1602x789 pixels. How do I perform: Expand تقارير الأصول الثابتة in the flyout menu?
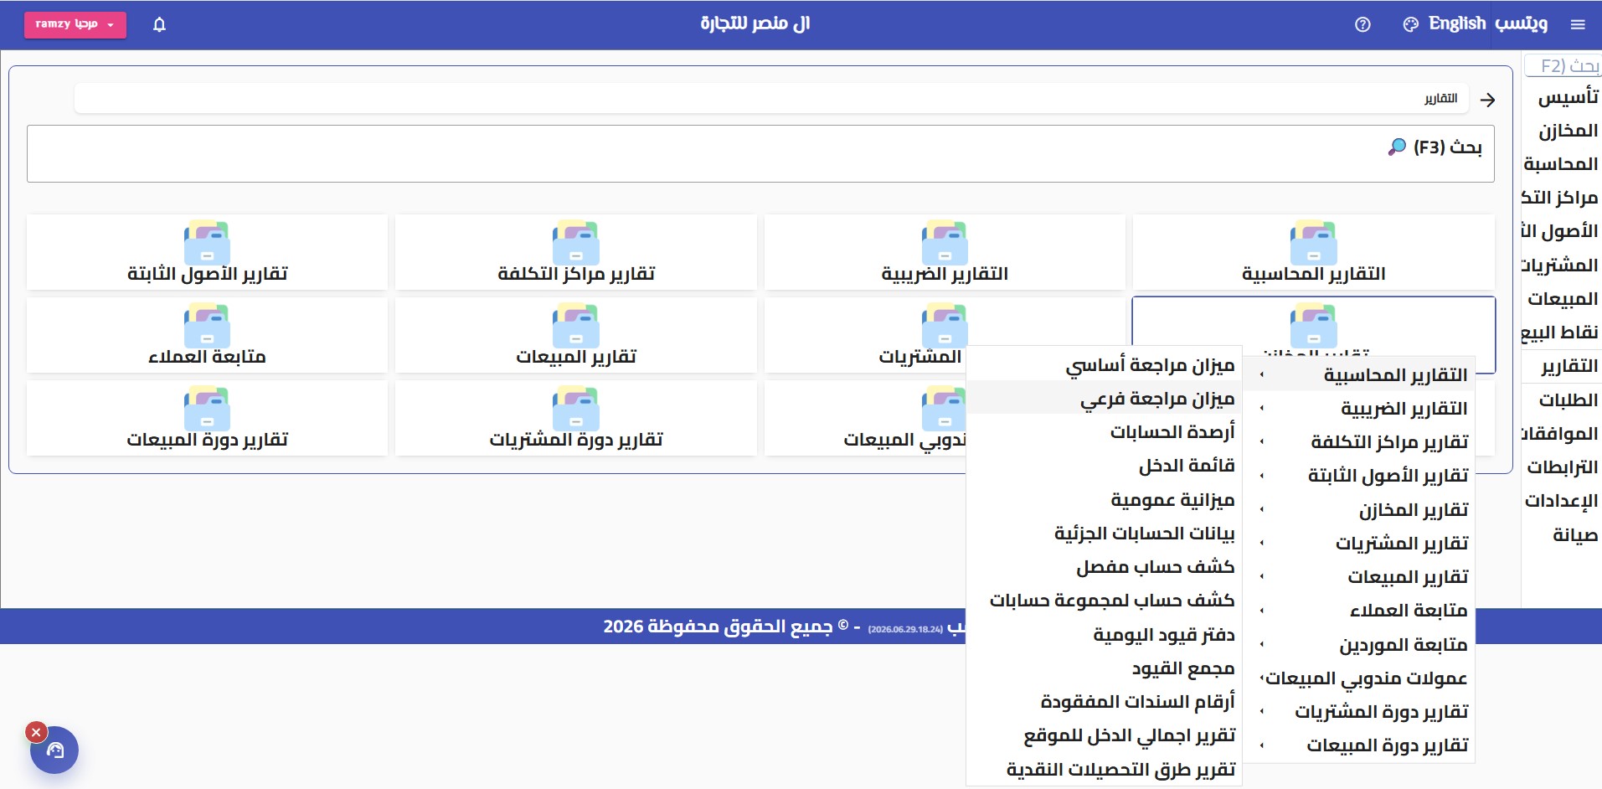tap(1358, 476)
